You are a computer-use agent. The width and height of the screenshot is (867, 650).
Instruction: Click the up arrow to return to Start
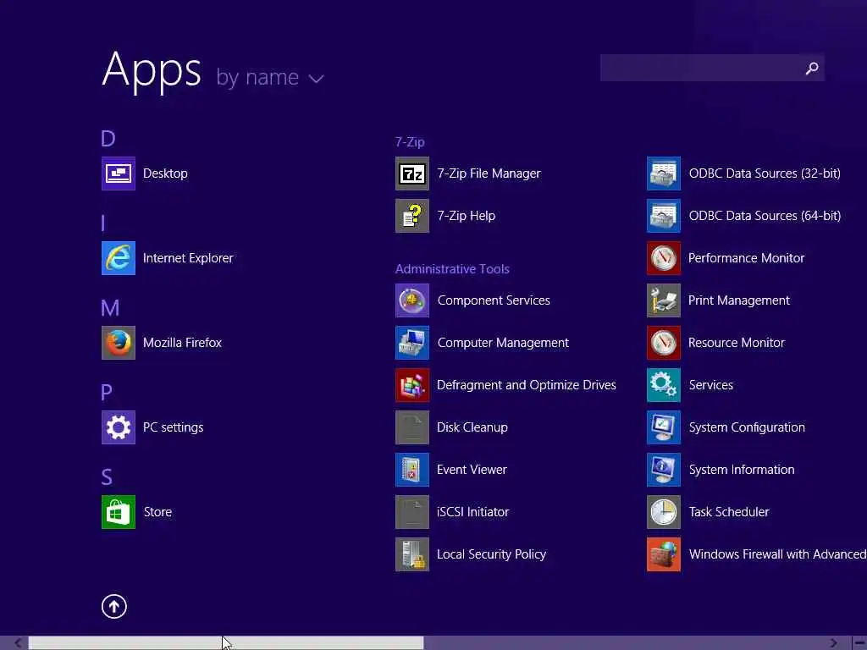pos(114,606)
